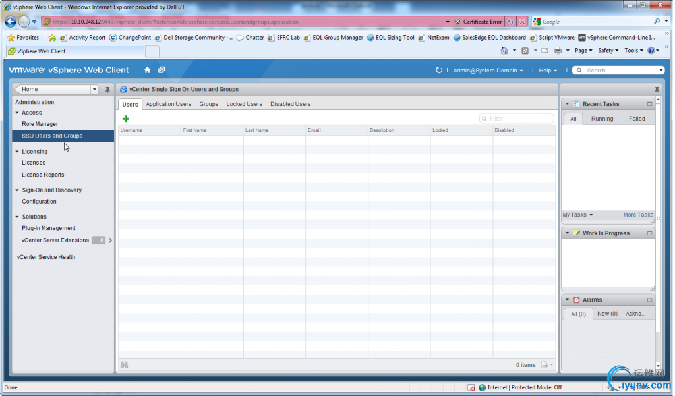Click the Filter field above the users table
The image size is (675, 396).
(517, 119)
